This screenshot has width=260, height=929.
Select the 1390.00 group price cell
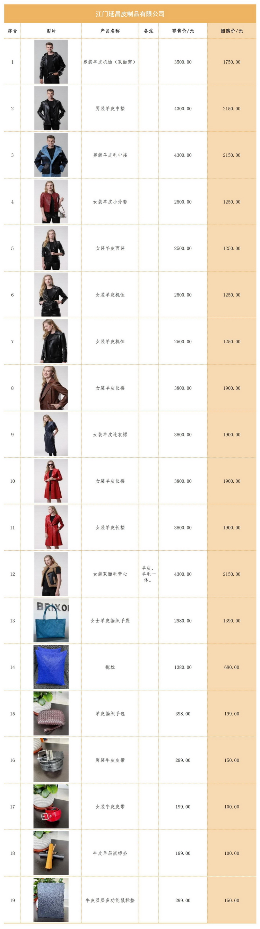232,621
